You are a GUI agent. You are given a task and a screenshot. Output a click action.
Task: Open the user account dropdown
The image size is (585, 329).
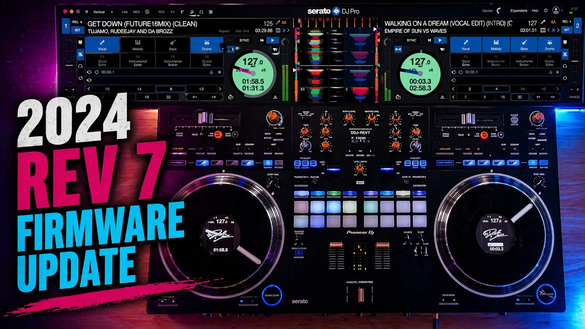tap(558, 11)
